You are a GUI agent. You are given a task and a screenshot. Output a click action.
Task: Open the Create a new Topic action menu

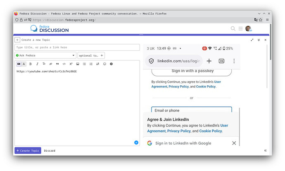point(17,40)
